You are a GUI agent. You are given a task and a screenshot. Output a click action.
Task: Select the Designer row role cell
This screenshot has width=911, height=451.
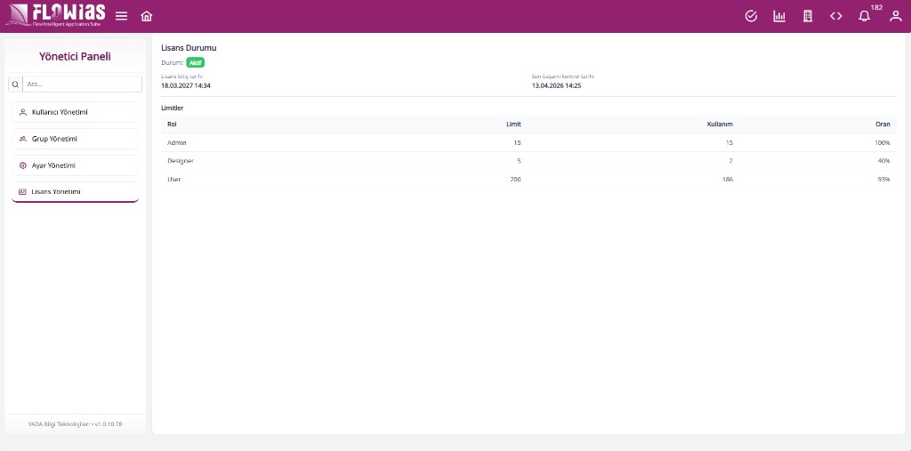[x=180, y=161]
